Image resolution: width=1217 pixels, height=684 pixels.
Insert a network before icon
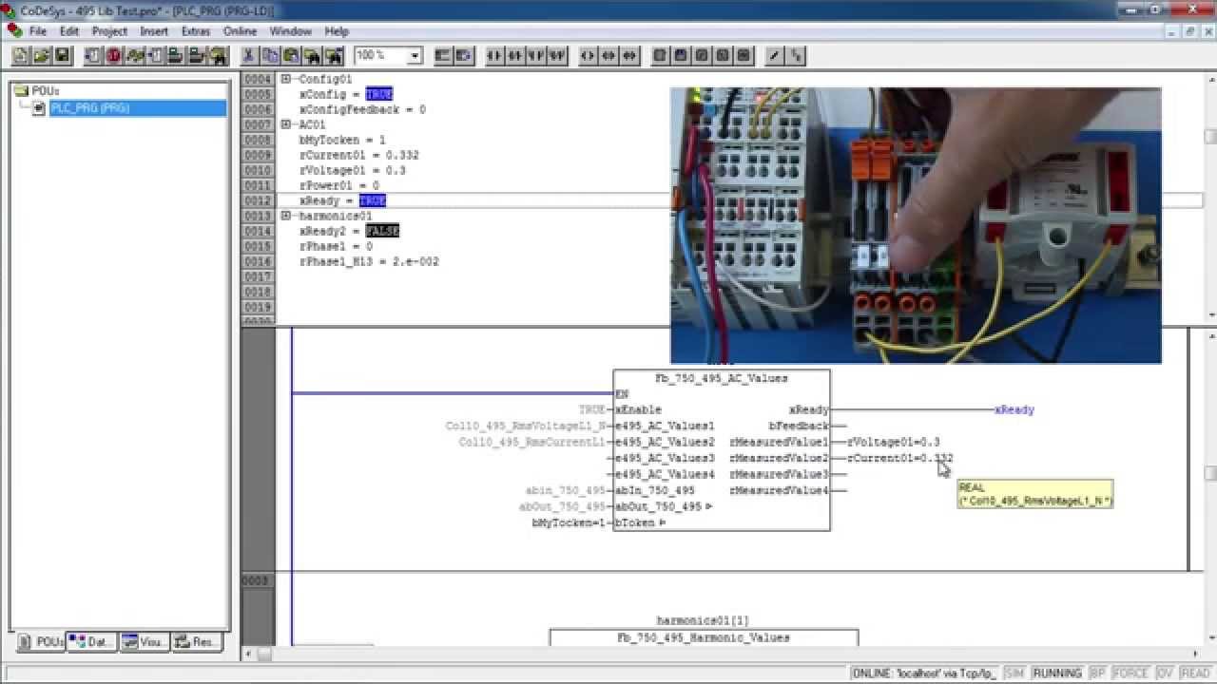click(x=442, y=56)
